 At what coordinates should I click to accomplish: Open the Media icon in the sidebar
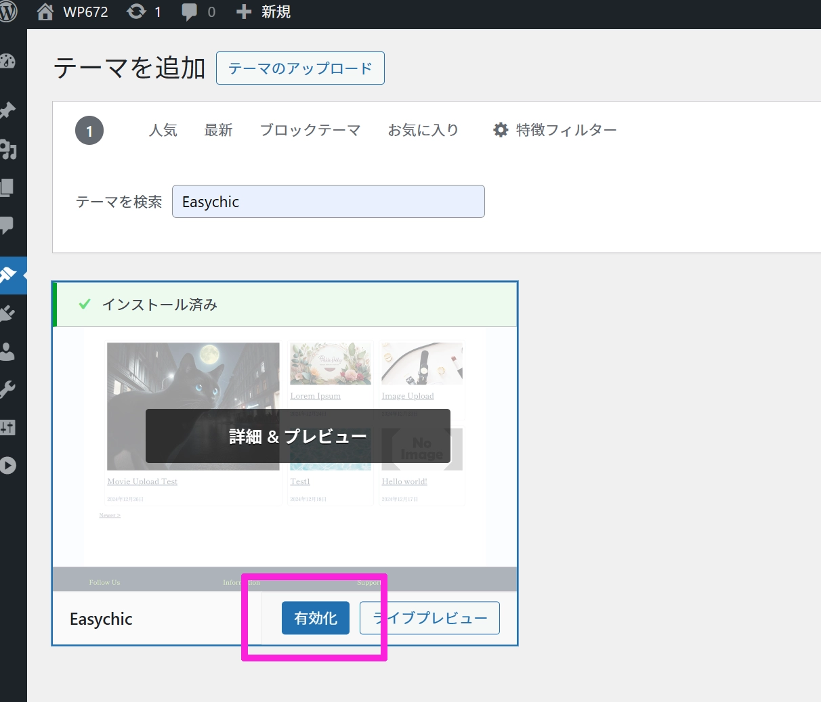click(8, 149)
